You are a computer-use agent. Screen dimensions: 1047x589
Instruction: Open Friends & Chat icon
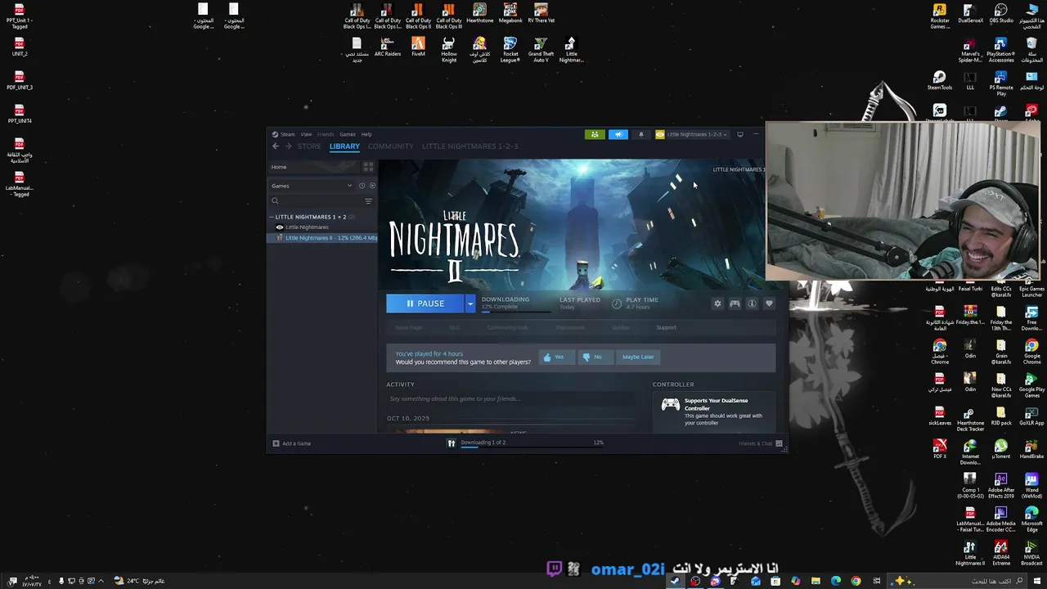pos(779,443)
